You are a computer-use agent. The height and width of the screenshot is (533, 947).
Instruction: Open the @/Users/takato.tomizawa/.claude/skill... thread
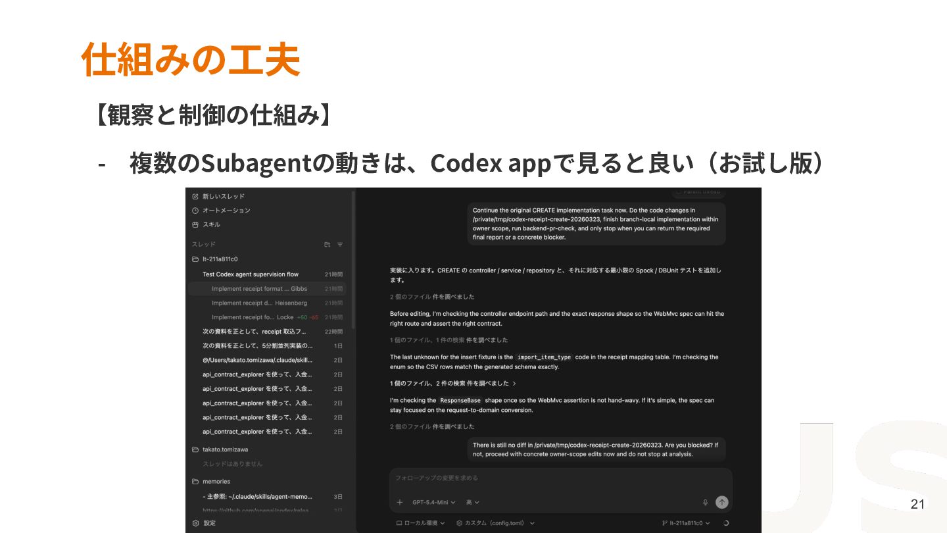pos(267,361)
